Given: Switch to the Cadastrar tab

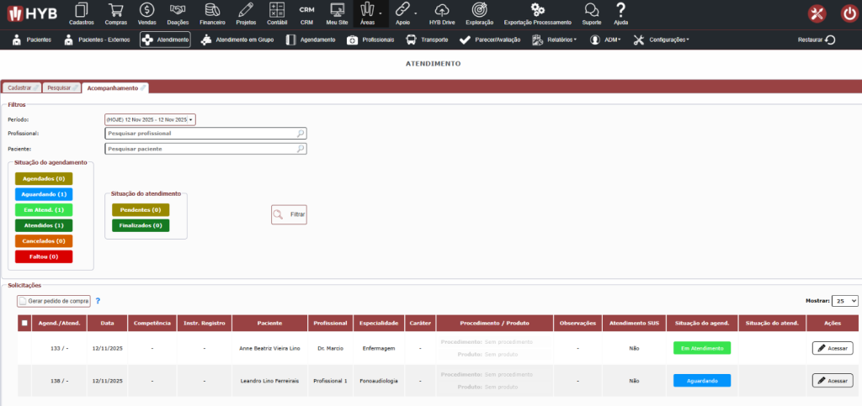Looking at the screenshot, I should click(x=21, y=87).
